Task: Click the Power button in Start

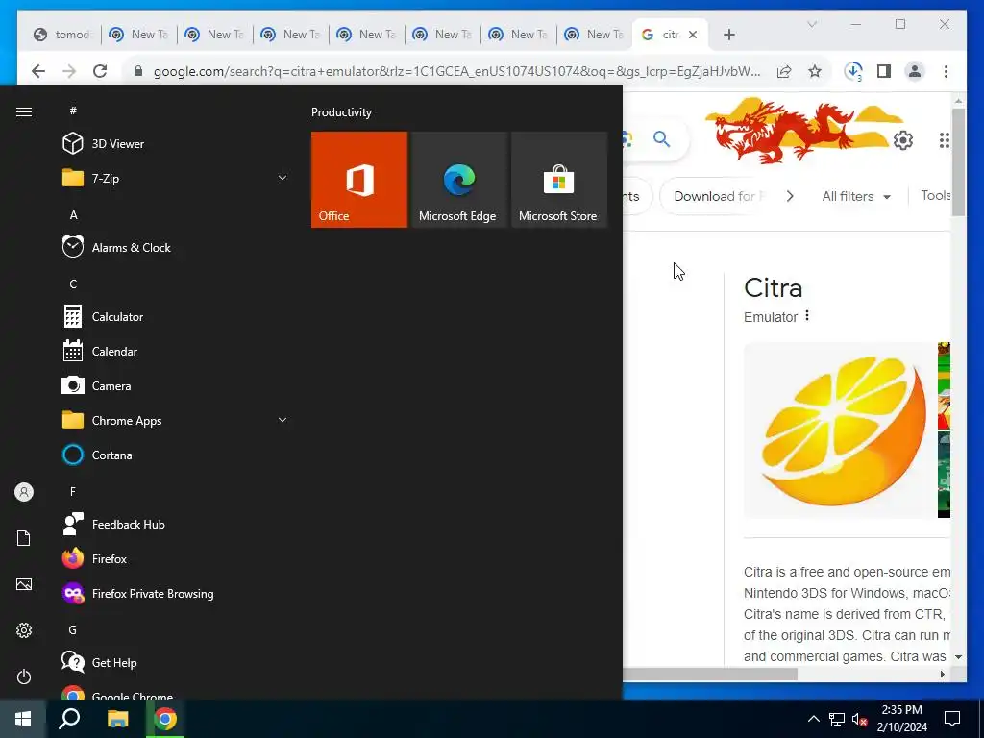Action: 24,676
